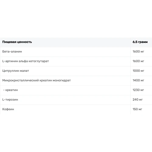Viewport: 152px width, 152px height.
Task: Select the 'L-тирозин' row label
Action: (10, 100)
